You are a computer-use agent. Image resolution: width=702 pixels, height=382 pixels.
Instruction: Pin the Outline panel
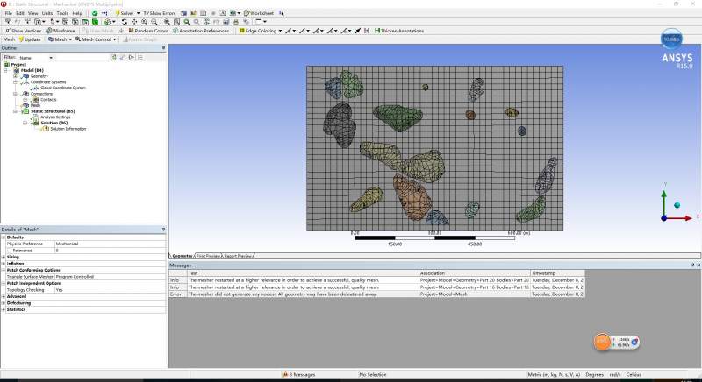tap(163, 48)
